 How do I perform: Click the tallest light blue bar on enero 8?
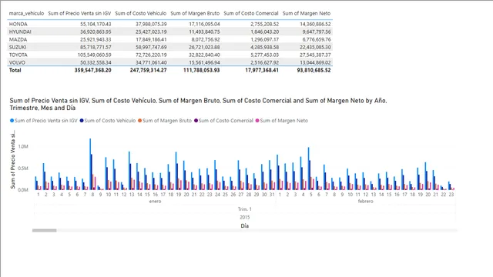(x=90, y=164)
